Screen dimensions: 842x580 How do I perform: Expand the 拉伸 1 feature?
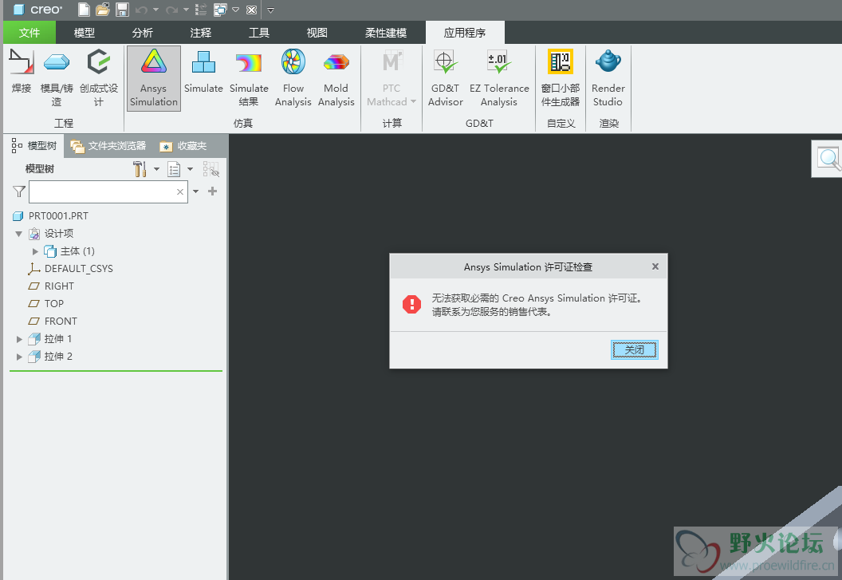click(x=19, y=339)
